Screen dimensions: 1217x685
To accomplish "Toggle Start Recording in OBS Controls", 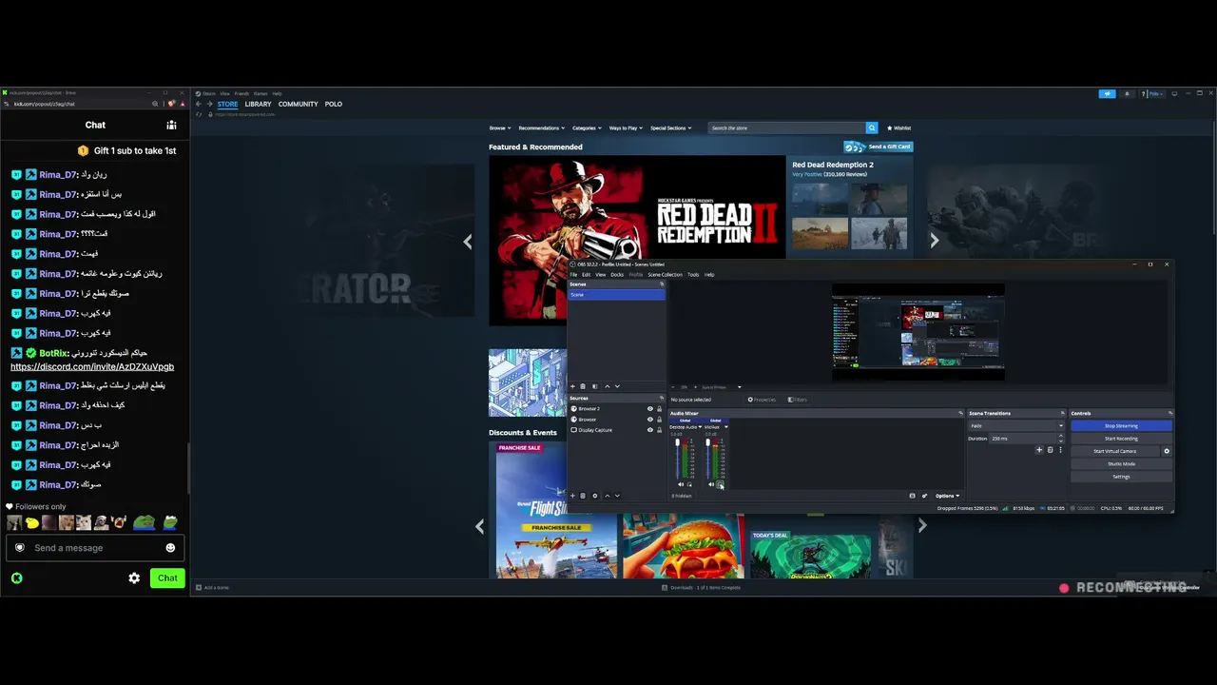I will [x=1121, y=439].
